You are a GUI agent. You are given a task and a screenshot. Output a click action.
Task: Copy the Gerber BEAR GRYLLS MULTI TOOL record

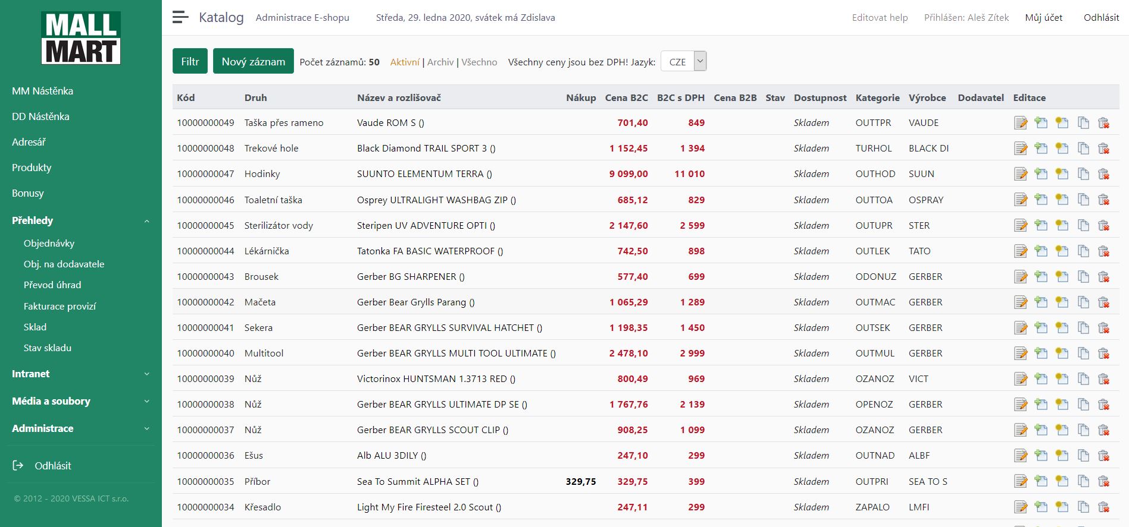point(1083,353)
